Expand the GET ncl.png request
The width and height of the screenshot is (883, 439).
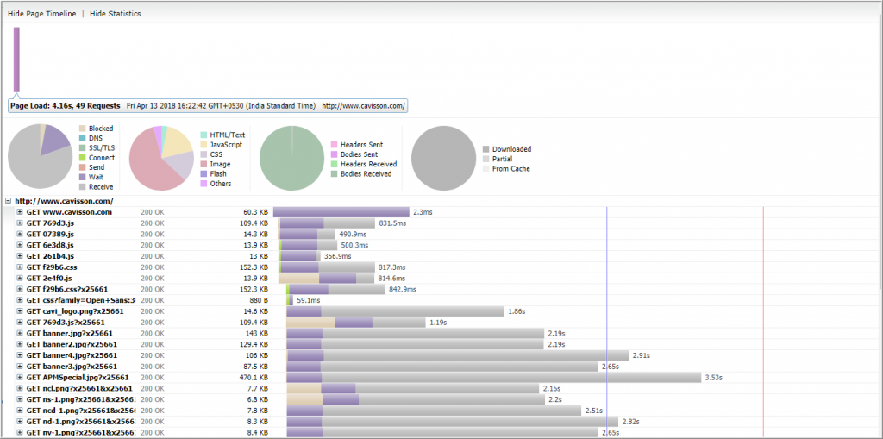click(20, 388)
